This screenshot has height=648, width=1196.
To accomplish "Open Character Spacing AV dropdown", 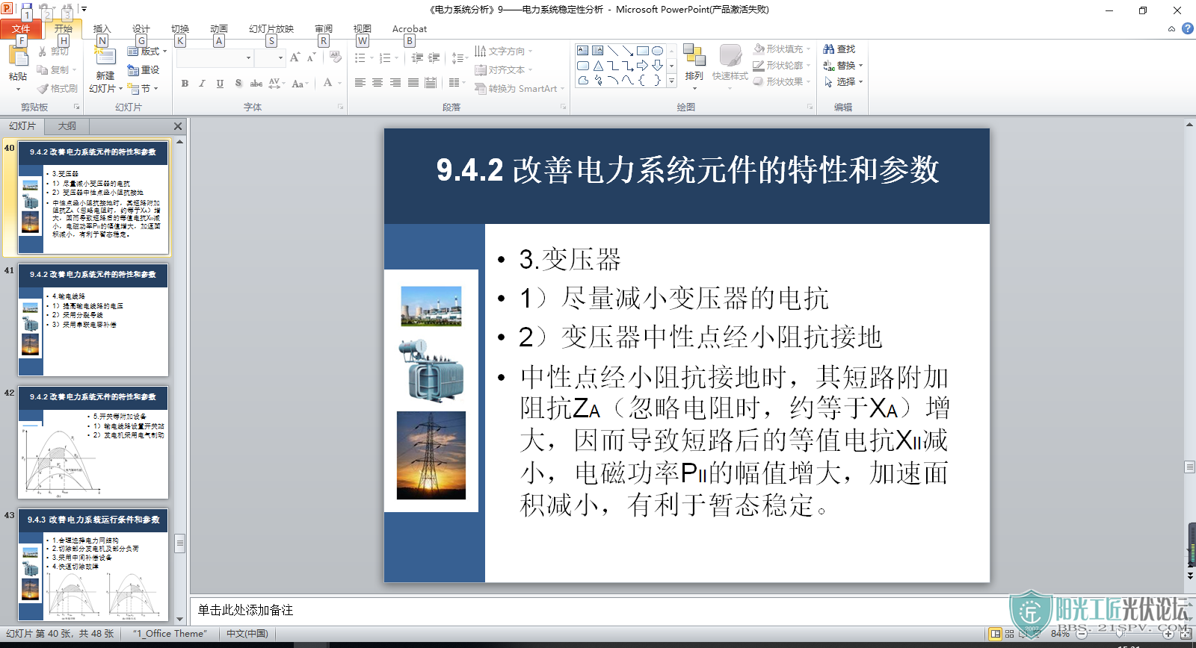I will [277, 83].
